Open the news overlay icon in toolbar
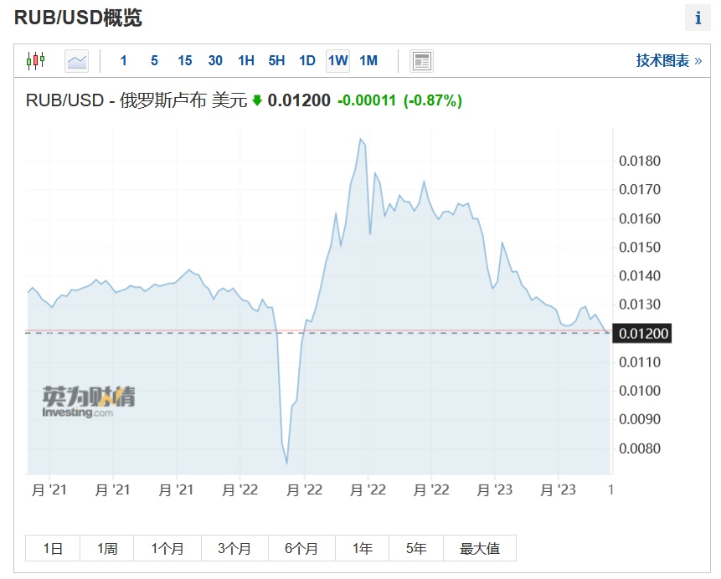 click(422, 61)
